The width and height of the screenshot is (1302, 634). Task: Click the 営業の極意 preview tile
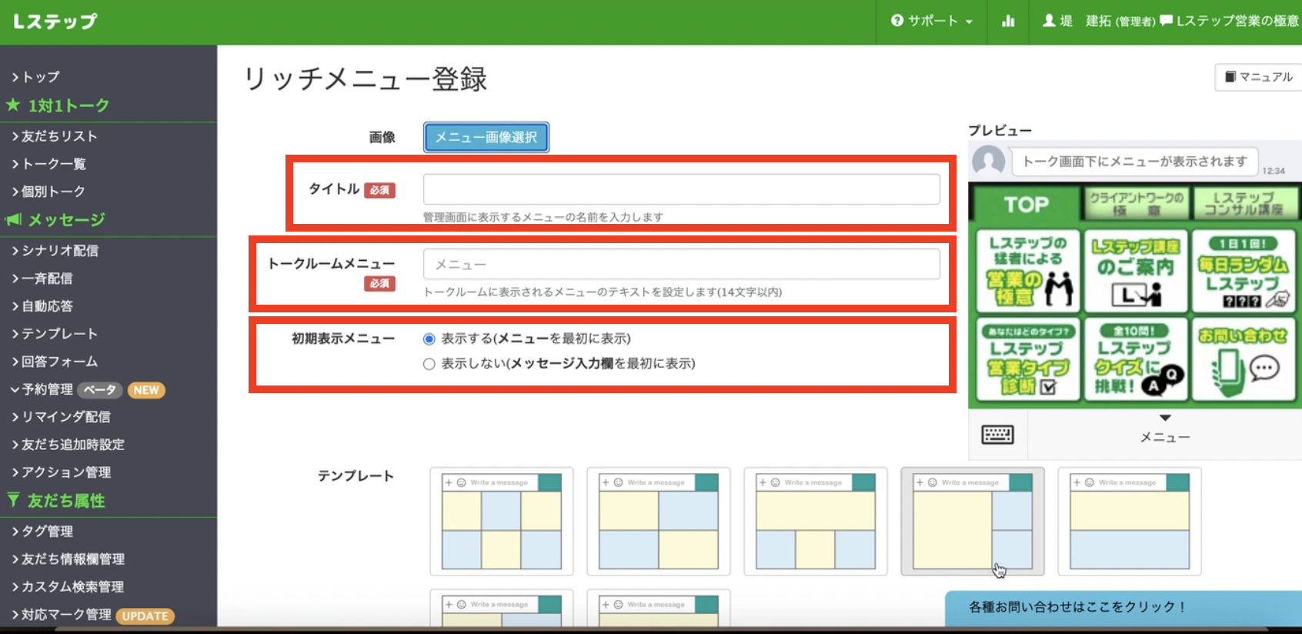pos(1027,271)
